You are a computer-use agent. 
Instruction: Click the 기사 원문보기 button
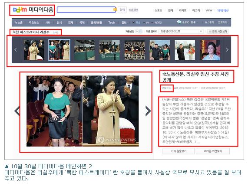tap(179, 151)
